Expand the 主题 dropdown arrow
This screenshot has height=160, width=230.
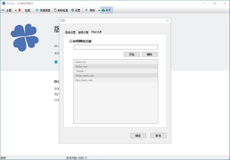[16, 10]
